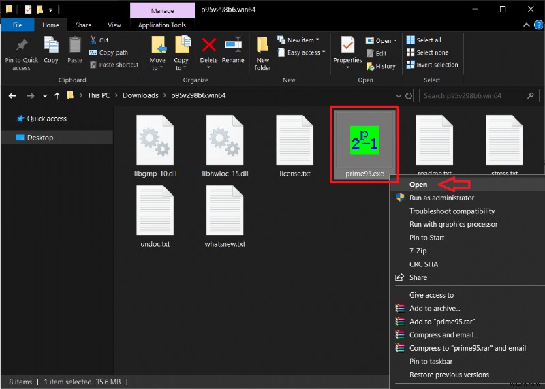This screenshot has height=389, width=545.
Task: Click the History icon in ribbon
Action: [x=371, y=66]
